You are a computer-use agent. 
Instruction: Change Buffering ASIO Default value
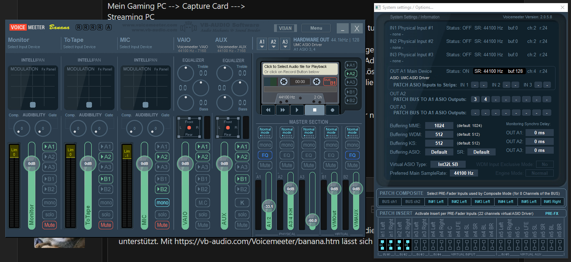tap(439, 152)
